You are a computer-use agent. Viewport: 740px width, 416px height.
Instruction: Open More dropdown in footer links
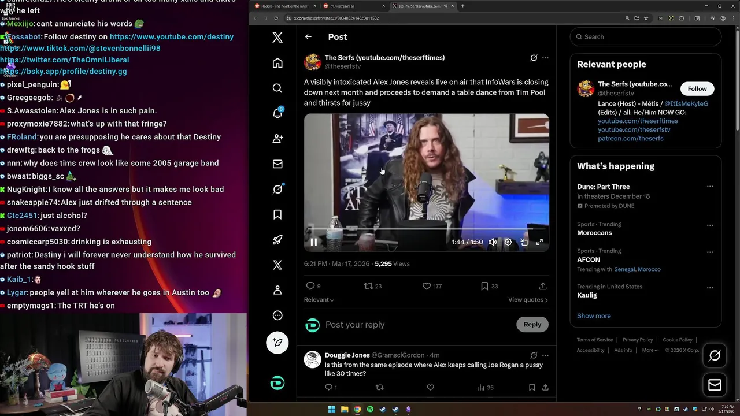(650, 350)
